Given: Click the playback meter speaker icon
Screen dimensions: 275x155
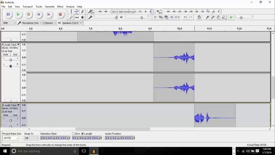Looking at the screenshot, I should click(x=158, y=12).
